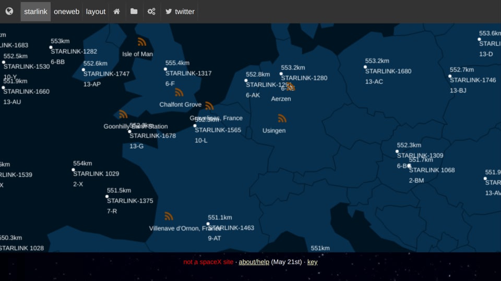Select the Usingen ground station icon
The image size is (501, 281).
tap(282, 119)
